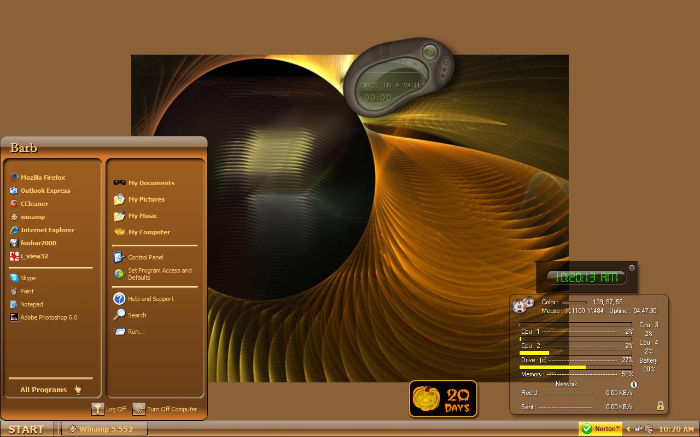The height and width of the screenshot is (437, 700).
Task: Click the Memory usage bar in the monitor widget
Action: pyautogui.click(x=576, y=367)
